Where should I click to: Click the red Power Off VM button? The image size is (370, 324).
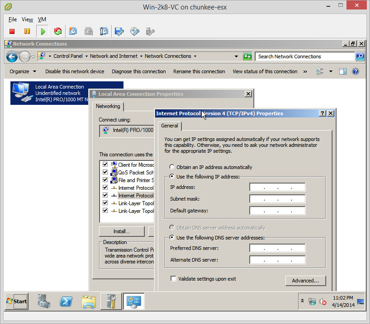click(x=12, y=31)
